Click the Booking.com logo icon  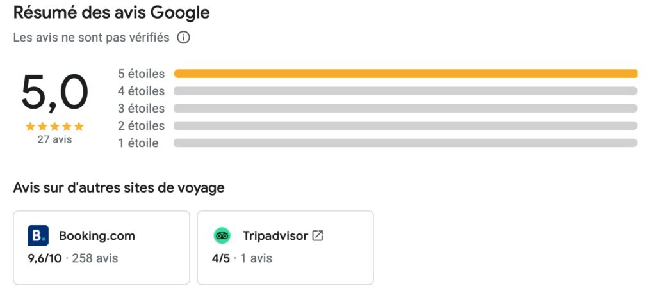(x=38, y=236)
